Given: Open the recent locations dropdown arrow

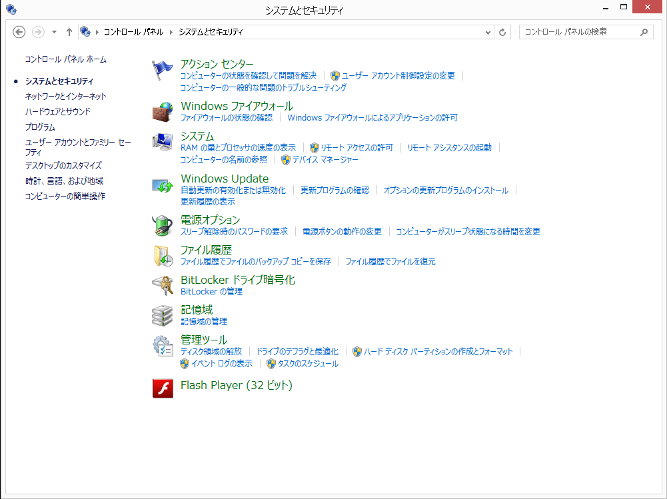Looking at the screenshot, I should point(54,32).
